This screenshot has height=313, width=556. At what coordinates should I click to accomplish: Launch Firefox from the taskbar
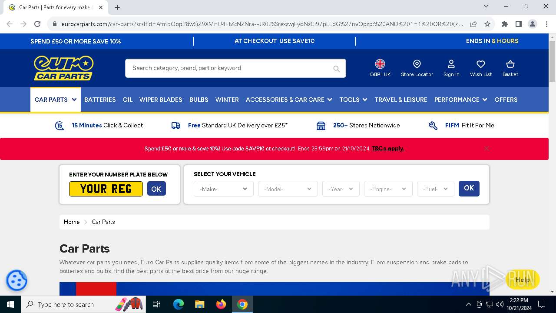pyautogui.click(x=221, y=304)
